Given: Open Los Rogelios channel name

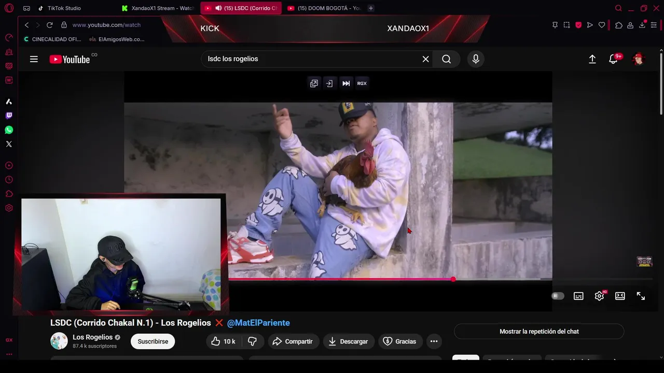Looking at the screenshot, I should [x=92, y=337].
